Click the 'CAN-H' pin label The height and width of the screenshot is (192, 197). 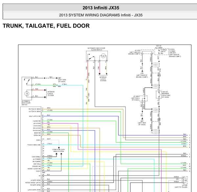click(38, 171)
